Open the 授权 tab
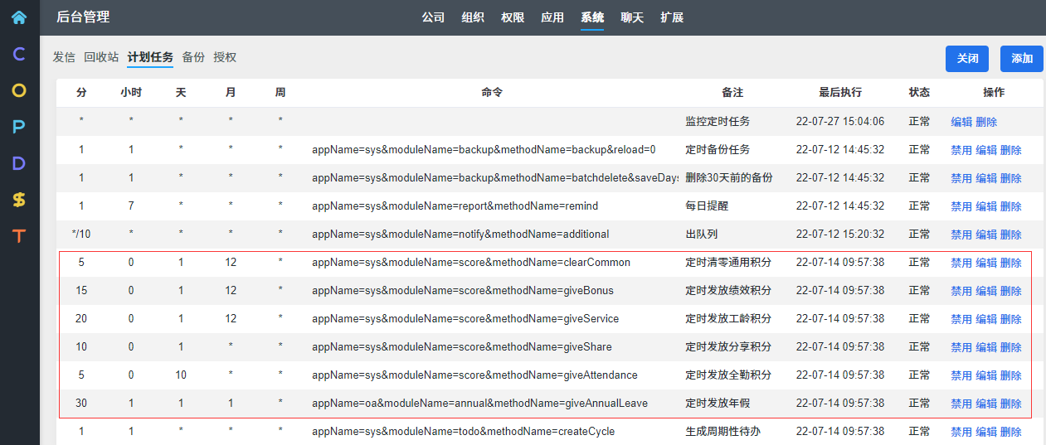Screen dimensions: 1046x445 (x=225, y=57)
